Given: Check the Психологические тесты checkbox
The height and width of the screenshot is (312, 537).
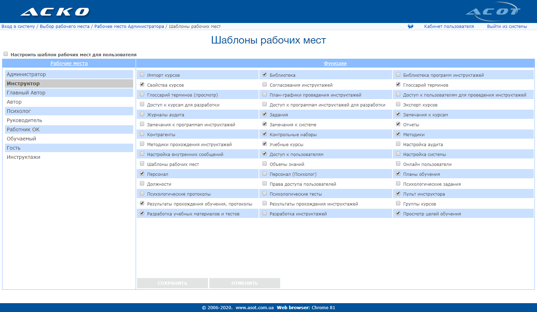Looking at the screenshot, I should point(265,193).
